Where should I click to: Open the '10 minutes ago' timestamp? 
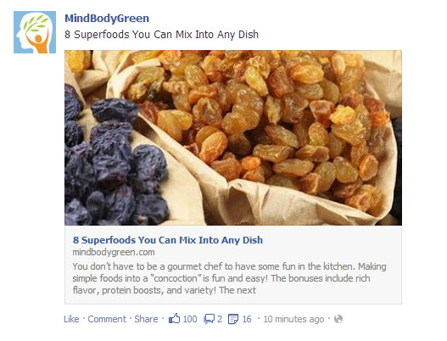coord(293,319)
